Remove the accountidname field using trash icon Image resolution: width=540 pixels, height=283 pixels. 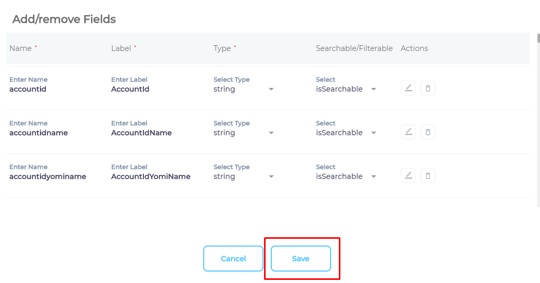(x=428, y=132)
